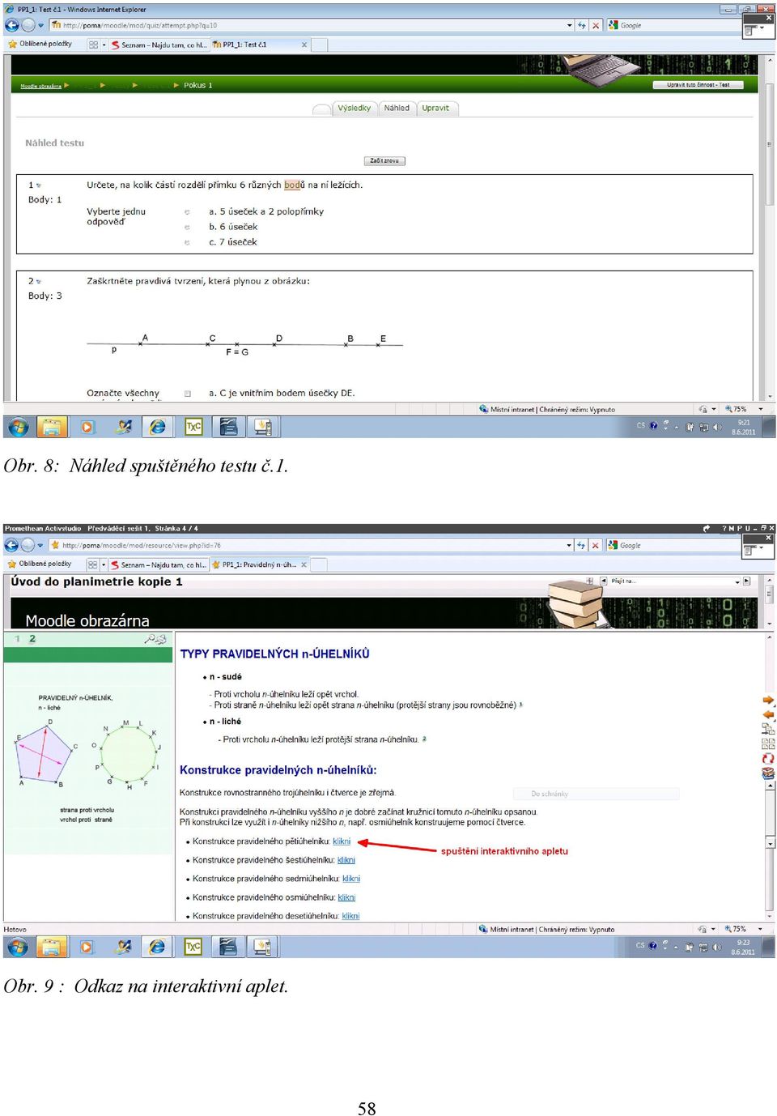Go forward in the Activstudio browser window
Screen dimensions: 777x1116
coord(28,545)
